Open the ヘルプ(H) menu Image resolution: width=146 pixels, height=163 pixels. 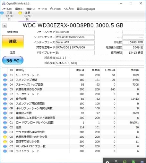coord(69,9)
